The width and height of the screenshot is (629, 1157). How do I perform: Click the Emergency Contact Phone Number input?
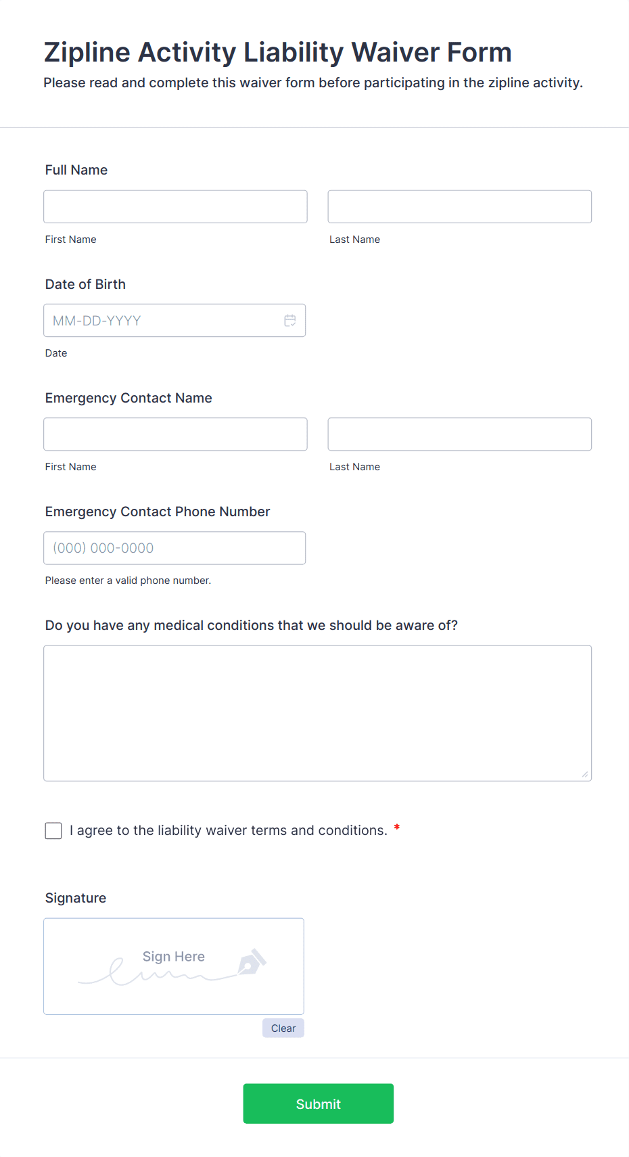(174, 548)
